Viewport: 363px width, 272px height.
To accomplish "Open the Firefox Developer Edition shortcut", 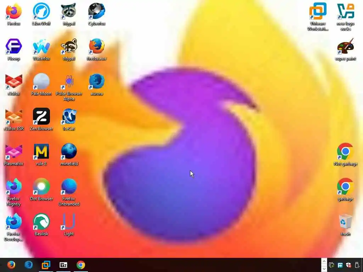I will (14, 228).
